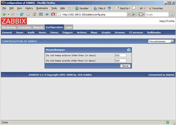Screen dimensions: 176x125
Task: Open the Login tab
Action: click(68, 27)
